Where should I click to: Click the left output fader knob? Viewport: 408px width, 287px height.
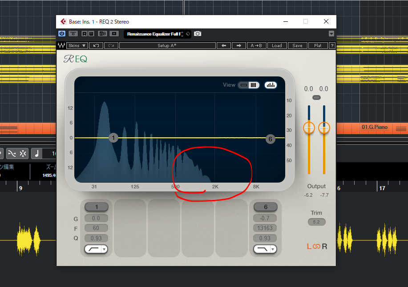point(309,128)
